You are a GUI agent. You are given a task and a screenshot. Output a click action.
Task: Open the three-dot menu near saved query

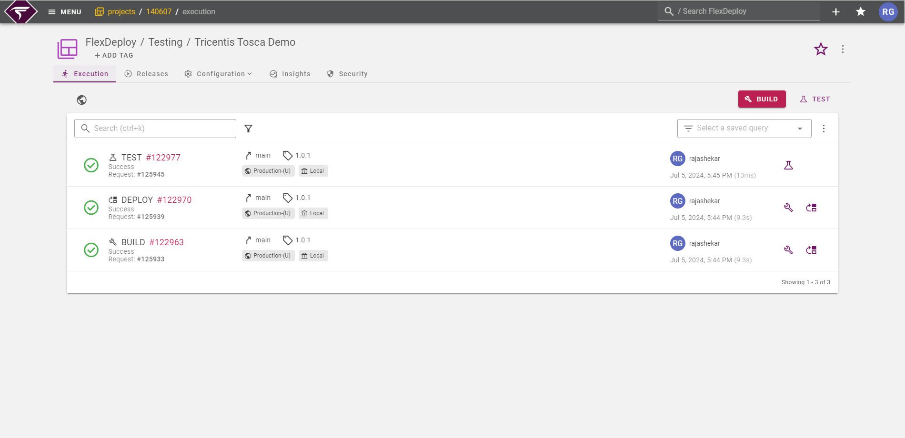tap(824, 128)
